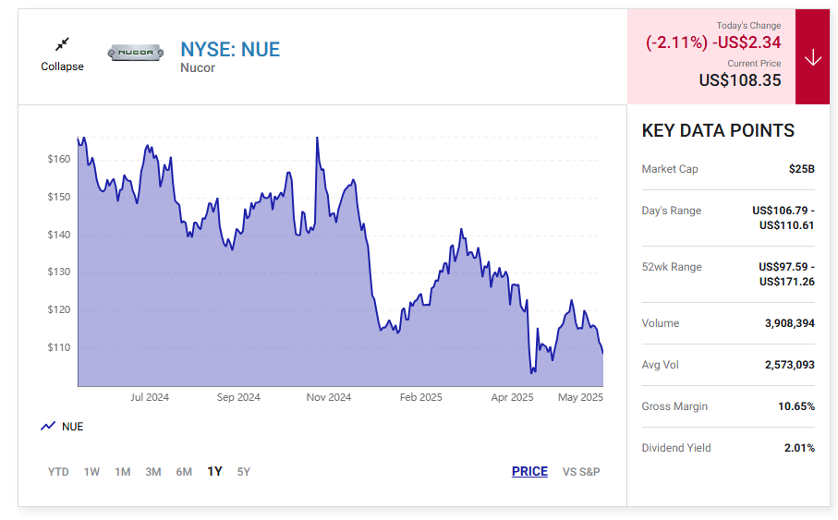
Task: Click the Volume label
Action: [x=661, y=323]
